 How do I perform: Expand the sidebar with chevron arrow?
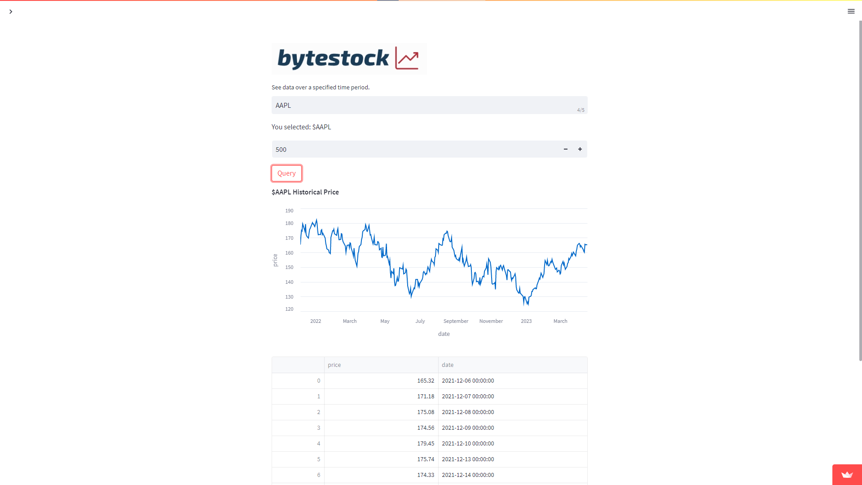tap(11, 12)
